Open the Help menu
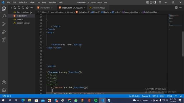The height and width of the screenshot is (103, 184). point(61,3)
